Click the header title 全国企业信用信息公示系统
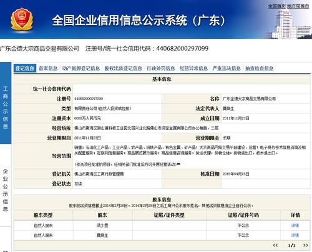Image resolution: width=312 pixels, height=252 pixels. tap(139, 21)
